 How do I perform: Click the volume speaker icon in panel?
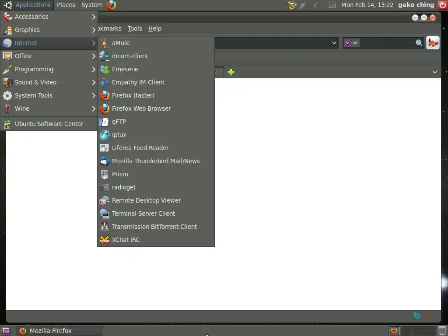(316, 5)
